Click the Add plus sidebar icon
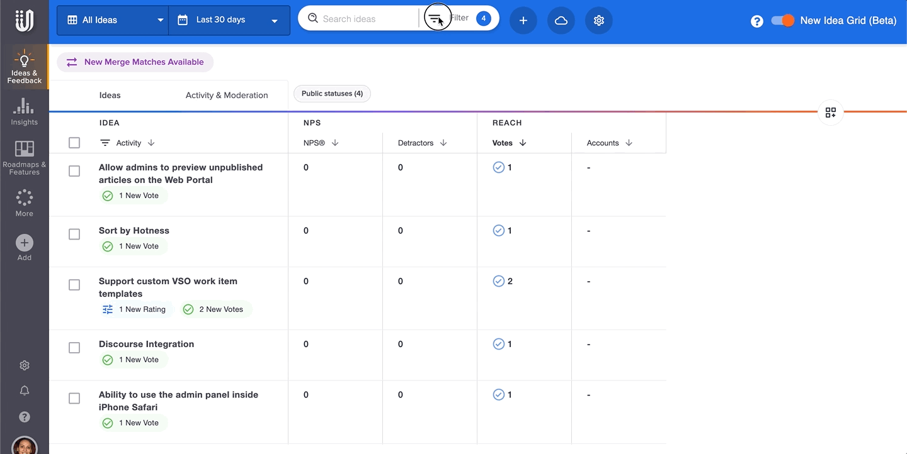 pos(24,243)
